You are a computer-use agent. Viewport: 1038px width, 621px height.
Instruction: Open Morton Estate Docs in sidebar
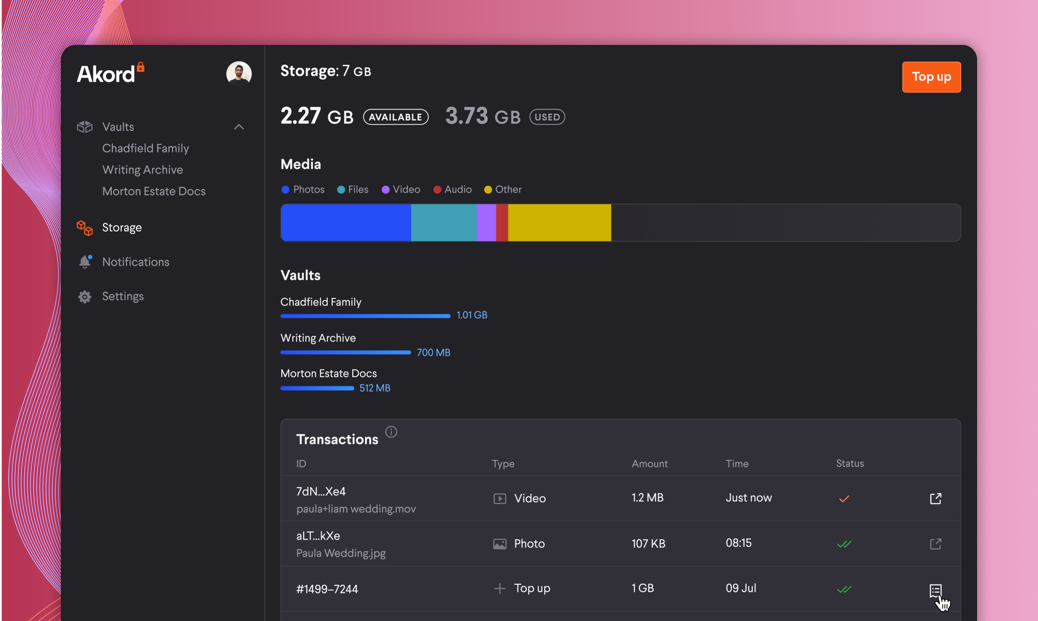[x=154, y=191]
